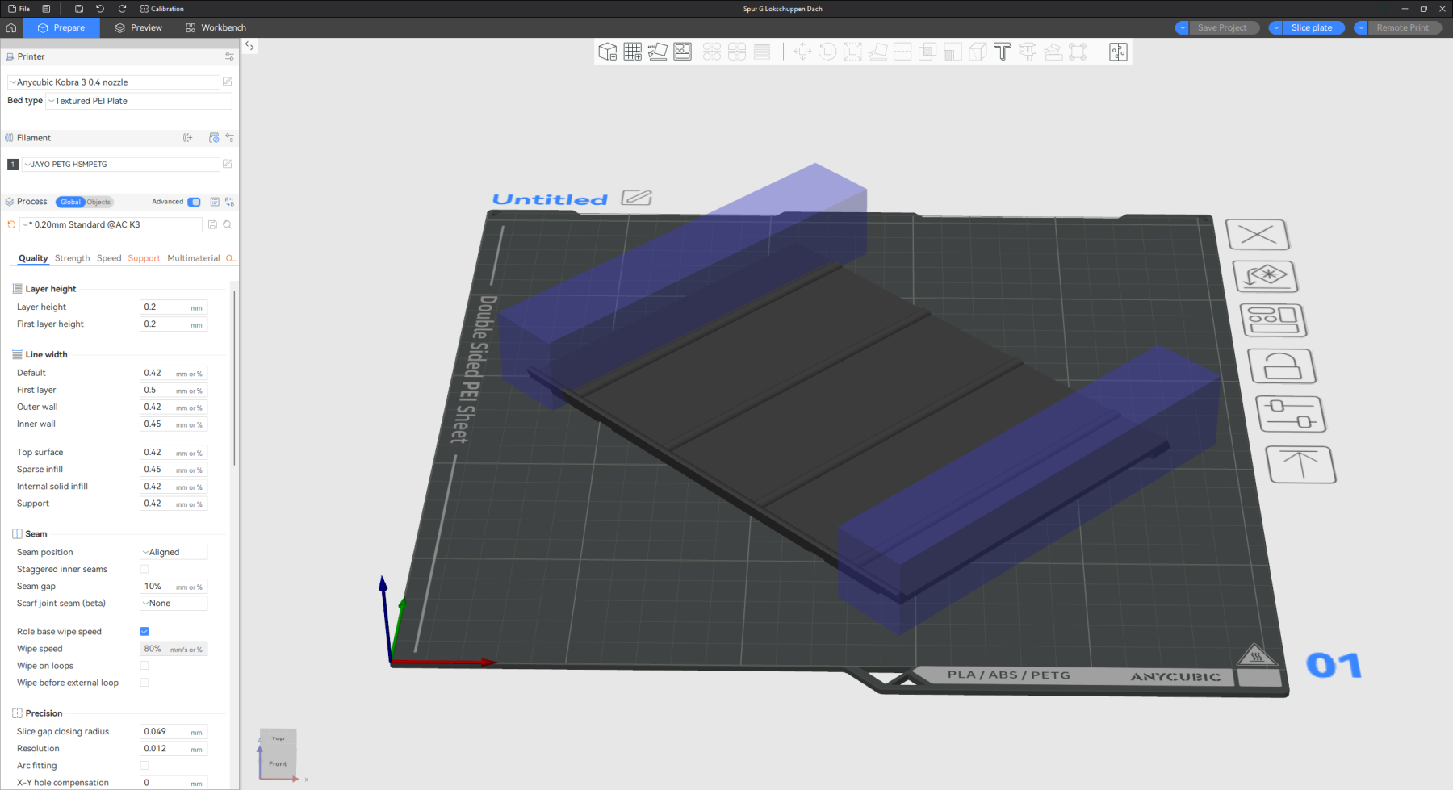1453x790 pixels.
Task: Click the Layer height input field
Action: [165, 307]
